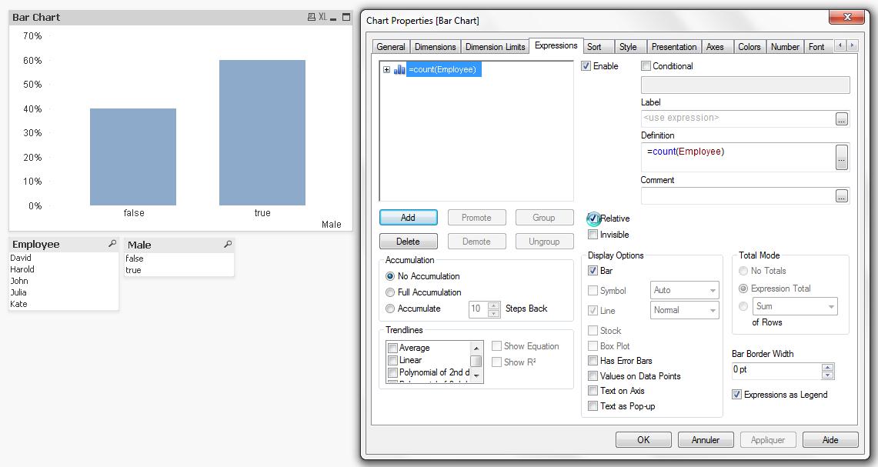Tick the Conditional checkbox
Image resolution: width=878 pixels, height=467 pixels.
point(646,66)
